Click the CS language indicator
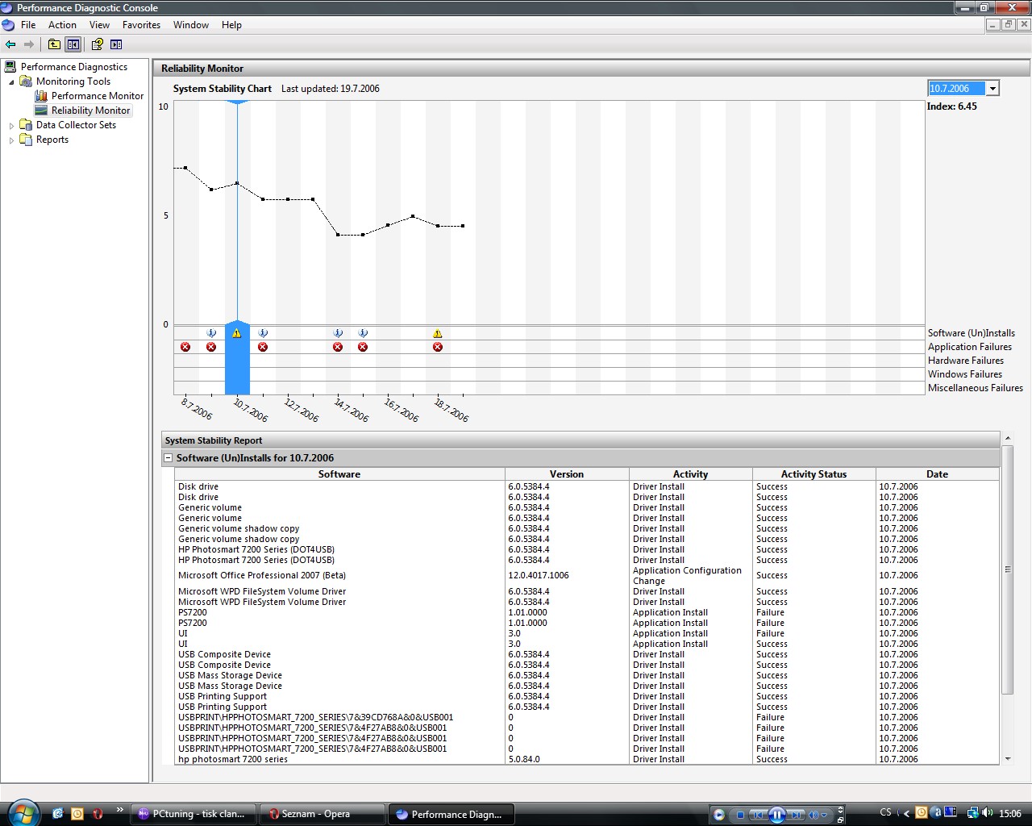This screenshot has width=1032, height=826. [x=885, y=813]
